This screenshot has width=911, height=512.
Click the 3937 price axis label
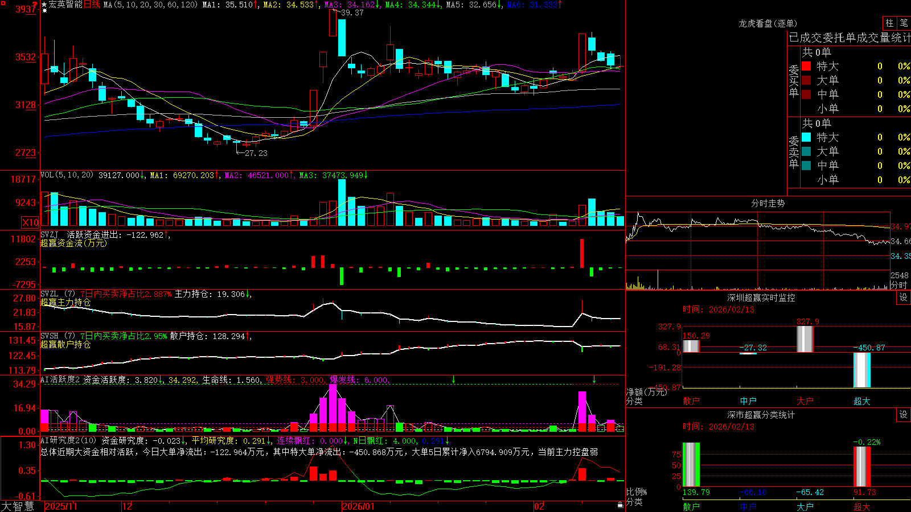tap(26, 9)
